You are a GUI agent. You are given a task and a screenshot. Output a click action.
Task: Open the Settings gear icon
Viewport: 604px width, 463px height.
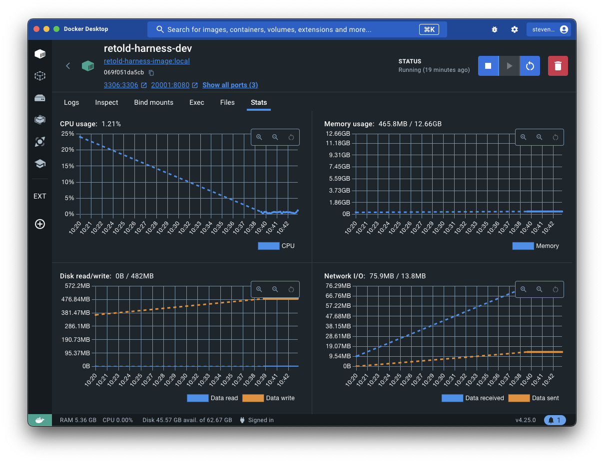[x=515, y=29]
